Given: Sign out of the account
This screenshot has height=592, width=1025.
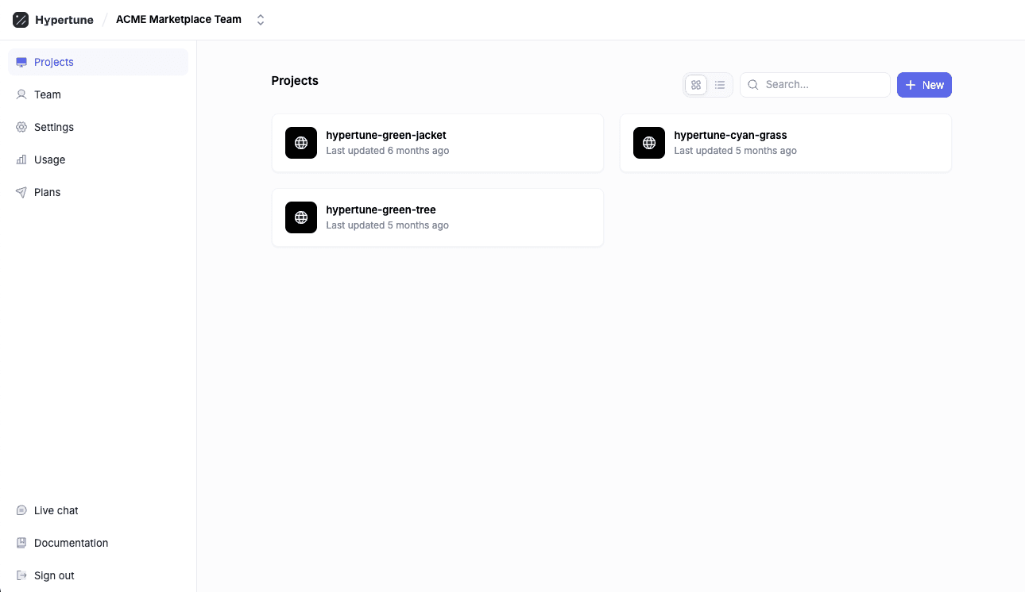Looking at the screenshot, I should (x=54, y=575).
